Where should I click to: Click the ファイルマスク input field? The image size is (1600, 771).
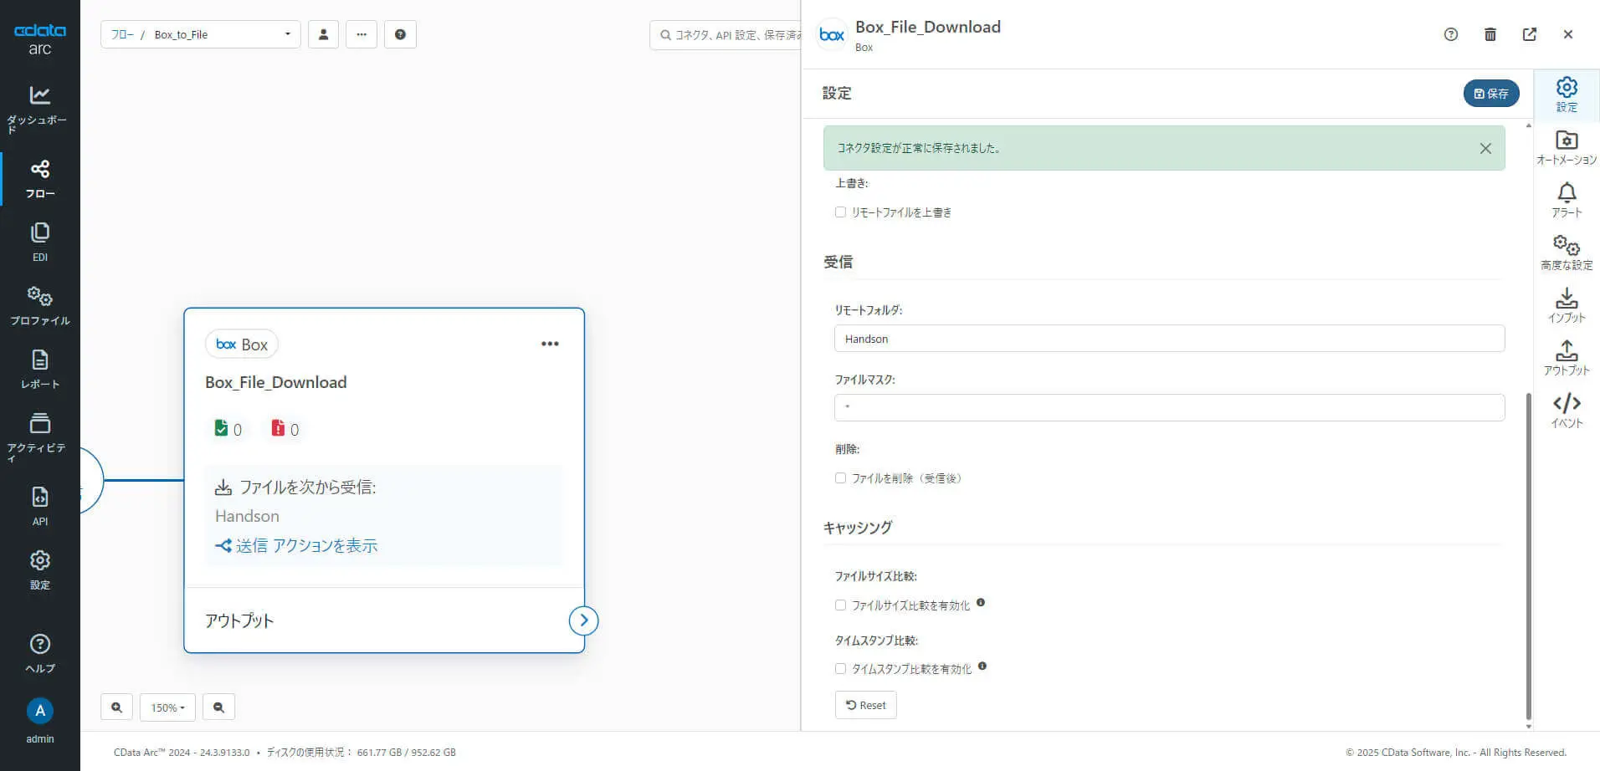tap(1169, 407)
